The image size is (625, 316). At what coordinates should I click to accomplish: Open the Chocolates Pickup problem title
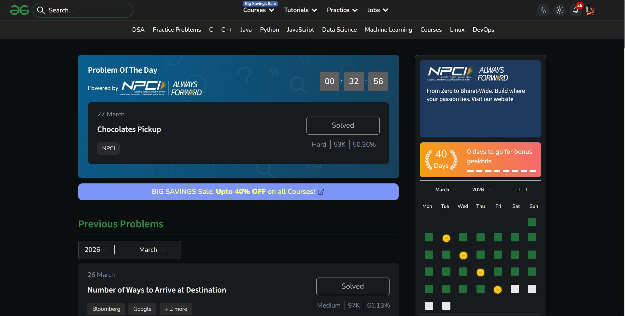click(x=129, y=129)
